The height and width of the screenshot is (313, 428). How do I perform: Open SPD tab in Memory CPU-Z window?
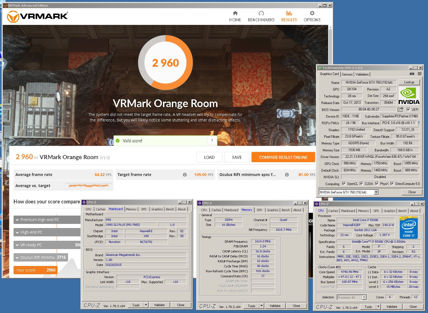pos(260,210)
